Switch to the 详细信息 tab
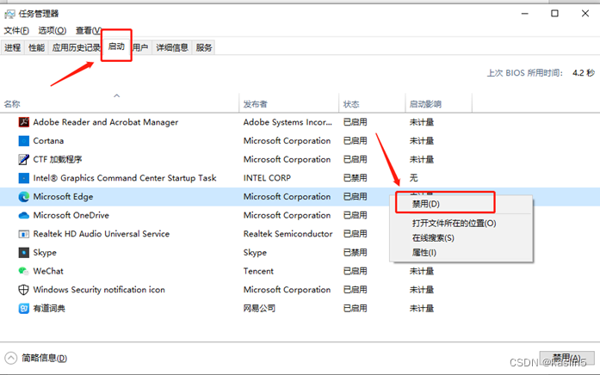Viewport: 600px width, 375px height. pyautogui.click(x=172, y=47)
